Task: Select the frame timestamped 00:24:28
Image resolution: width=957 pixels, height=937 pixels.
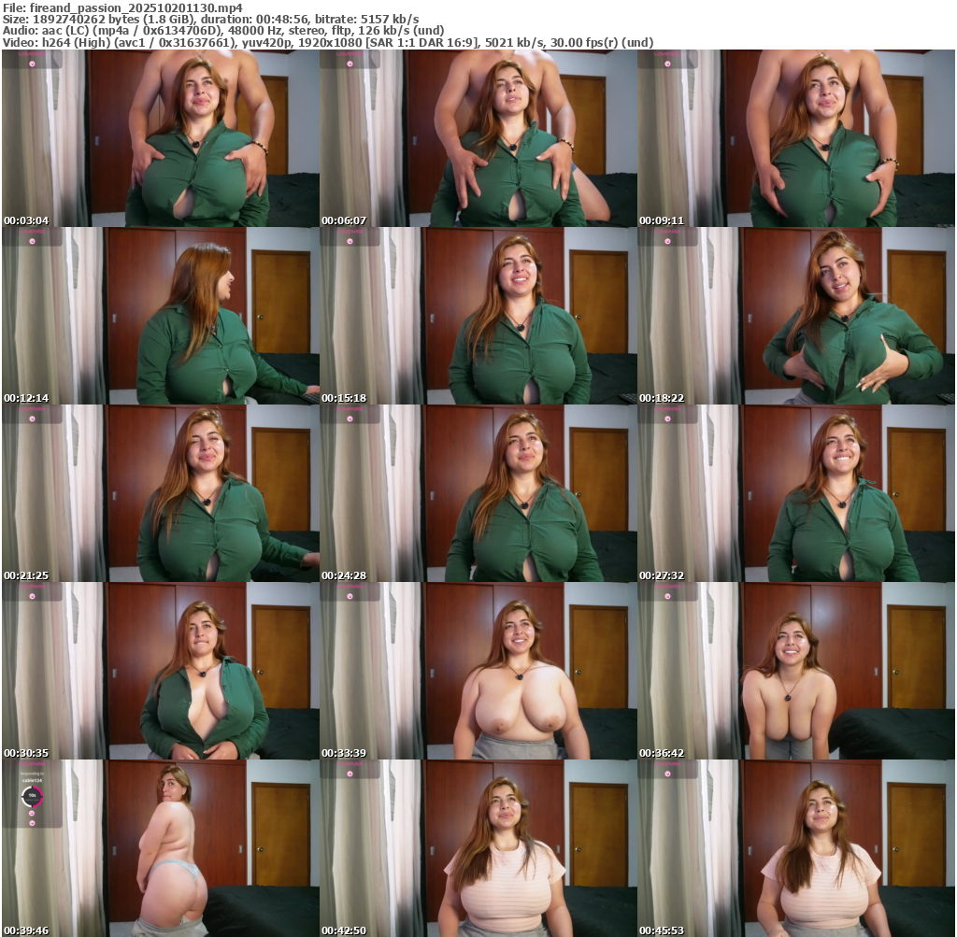Action: click(x=478, y=493)
